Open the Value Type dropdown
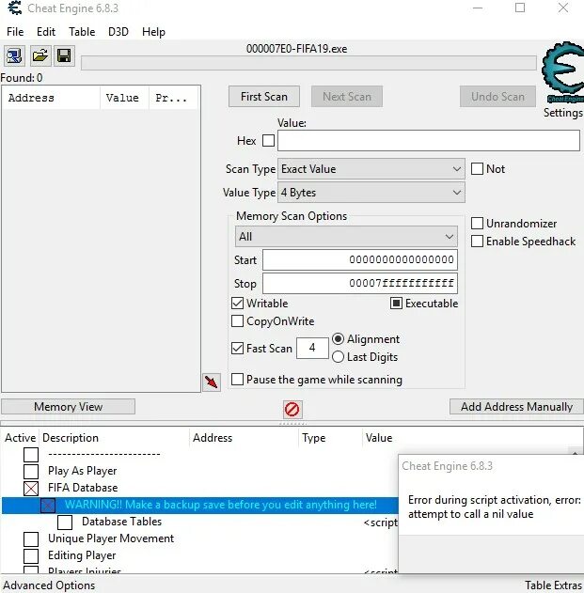The width and height of the screenshot is (584, 593). [x=371, y=193]
